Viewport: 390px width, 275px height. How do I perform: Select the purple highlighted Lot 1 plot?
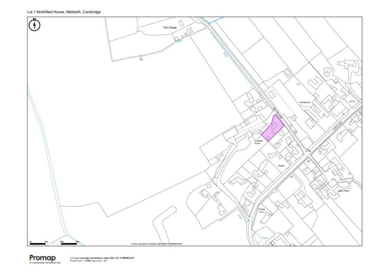pyautogui.click(x=273, y=129)
